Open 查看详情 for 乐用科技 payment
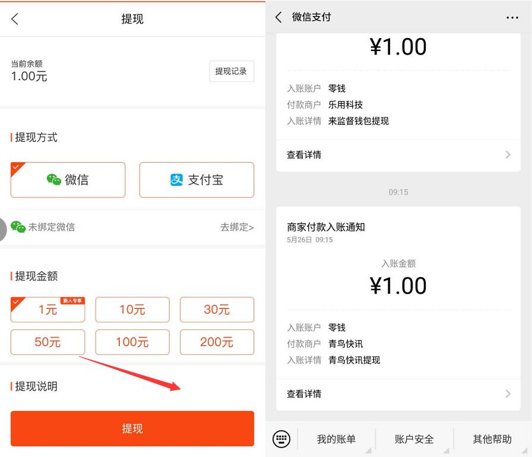This screenshot has height=457, width=532. [x=398, y=155]
